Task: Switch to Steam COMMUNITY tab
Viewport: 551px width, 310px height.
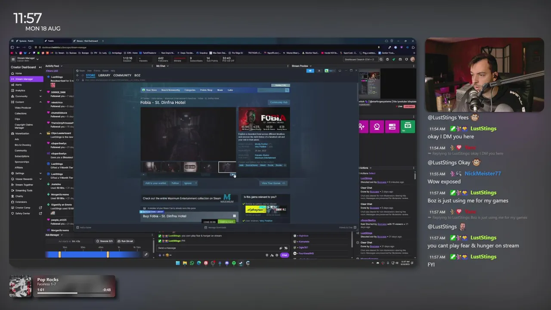Action: pyautogui.click(x=122, y=75)
